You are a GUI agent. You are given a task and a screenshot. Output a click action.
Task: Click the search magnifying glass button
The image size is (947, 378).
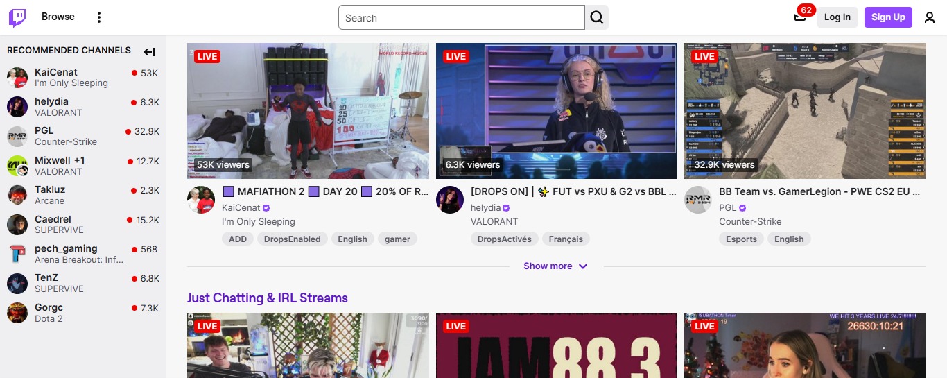[x=596, y=17]
